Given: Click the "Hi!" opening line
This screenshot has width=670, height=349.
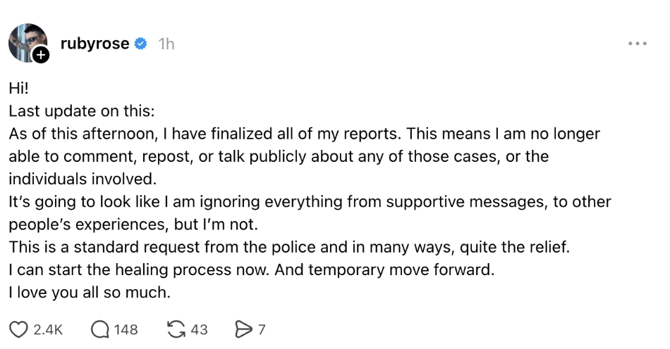Looking at the screenshot, I should [19, 89].
